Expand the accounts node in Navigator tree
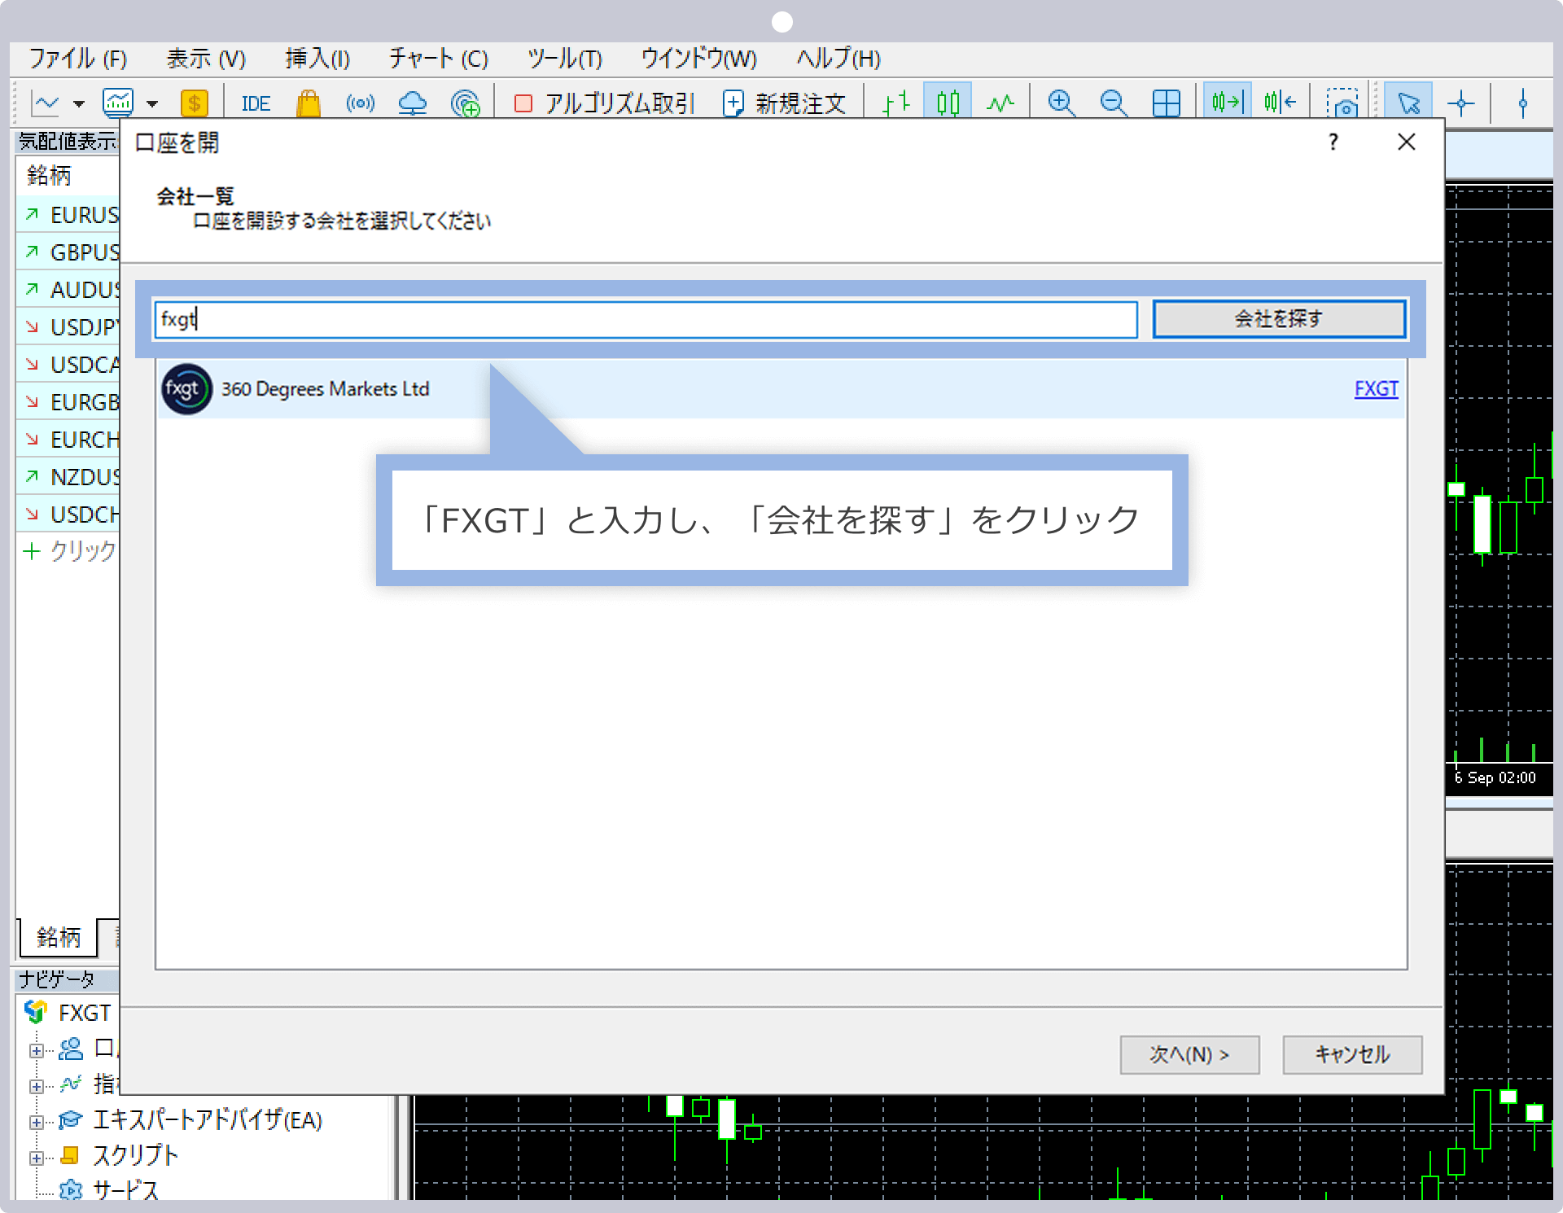 coord(36,1050)
